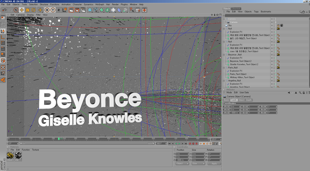Toggle the green checkmark for Paris_Text Object
The image size is (310, 171).
coord(275,74)
